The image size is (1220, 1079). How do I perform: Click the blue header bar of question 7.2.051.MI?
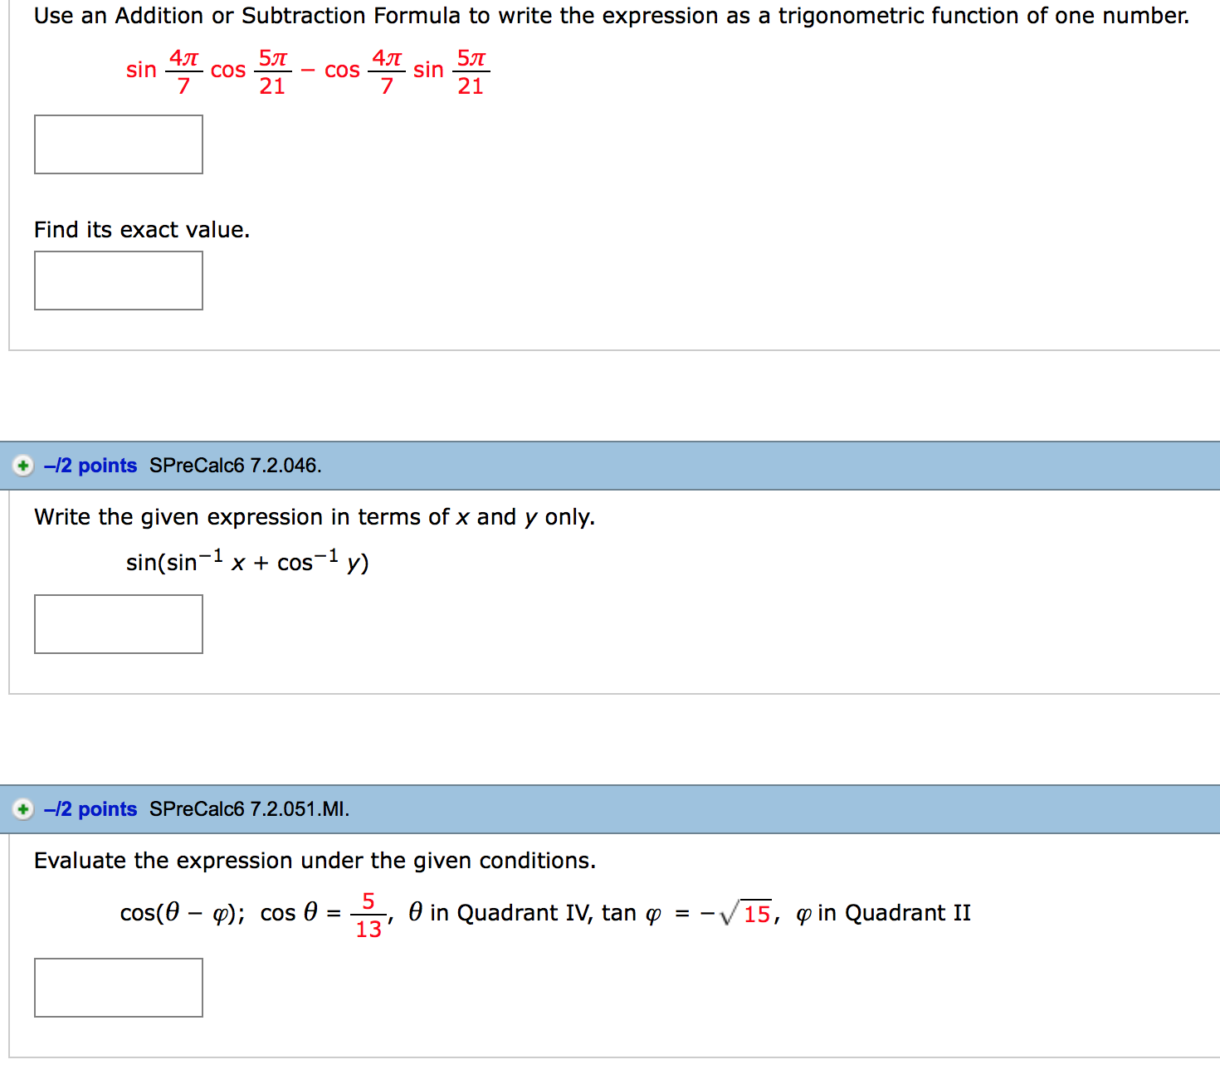(610, 809)
